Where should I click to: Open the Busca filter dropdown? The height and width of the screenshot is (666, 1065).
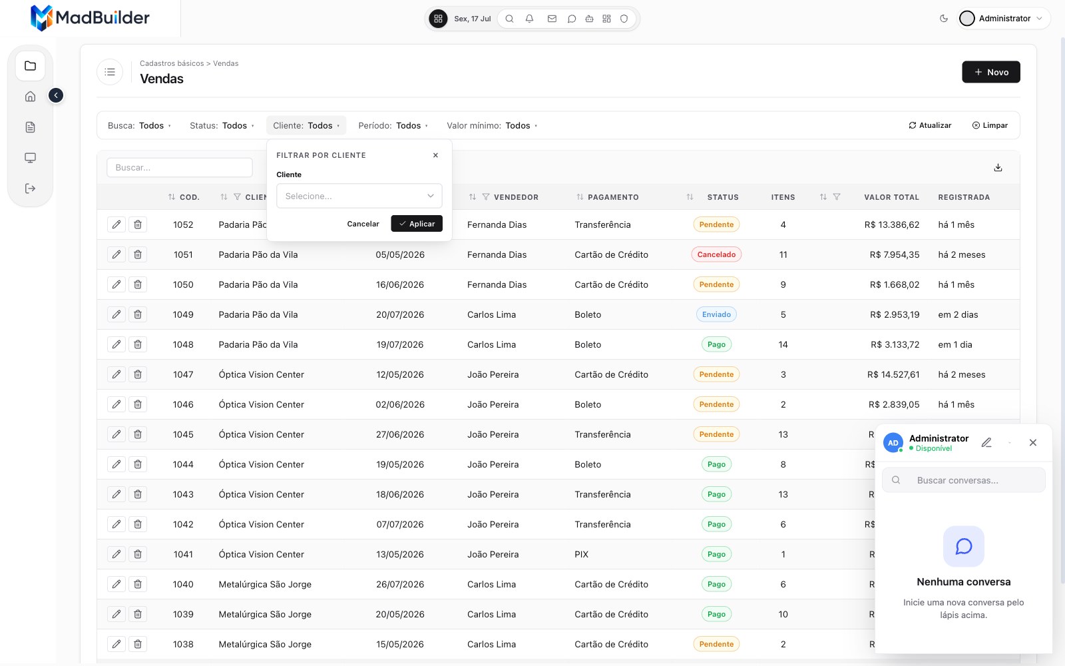coord(139,125)
